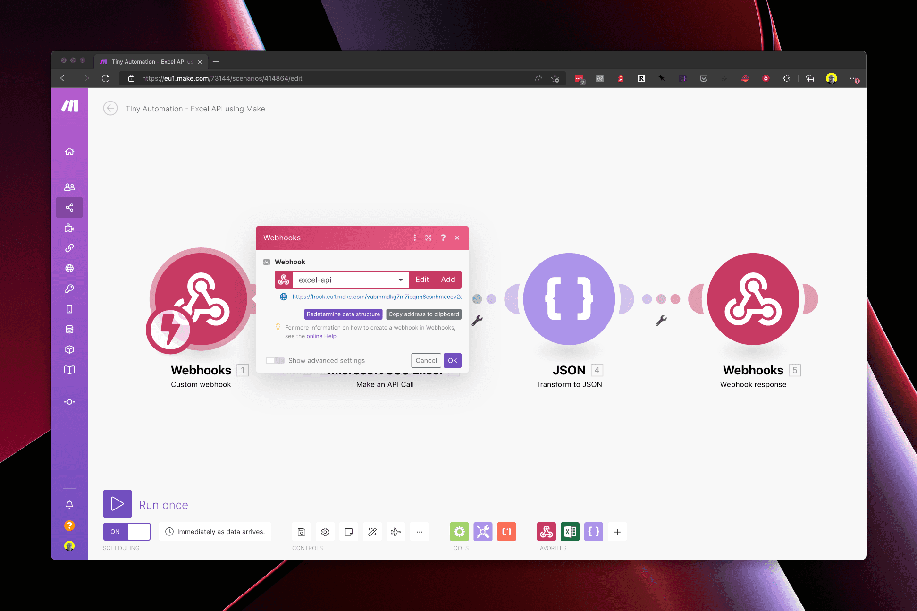Open the excel-api webhook dropdown
917x611 pixels.
tap(351, 280)
